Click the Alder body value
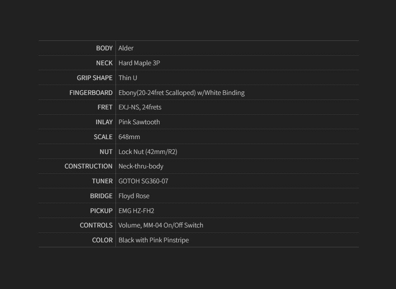Image resolution: width=396 pixels, height=289 pixels. coord(126,48)
